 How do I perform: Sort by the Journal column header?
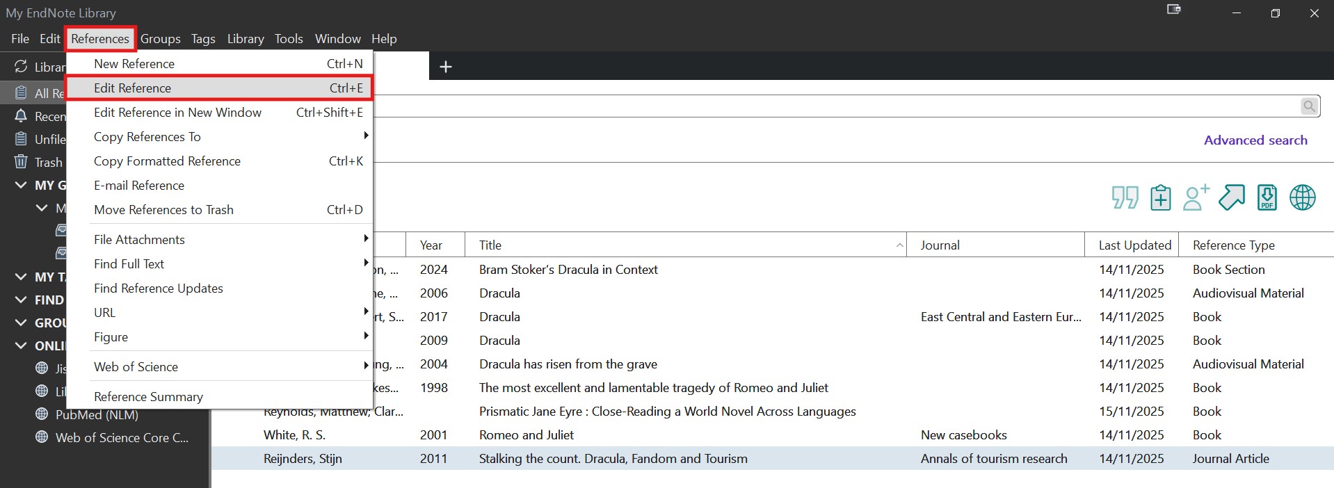point(996,245)
